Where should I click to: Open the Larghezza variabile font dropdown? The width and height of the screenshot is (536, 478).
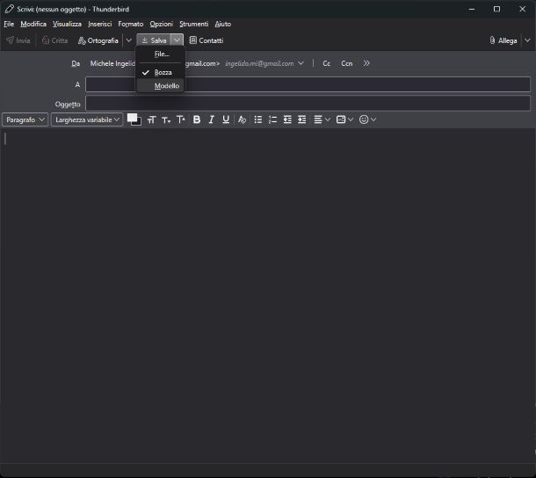87,119
